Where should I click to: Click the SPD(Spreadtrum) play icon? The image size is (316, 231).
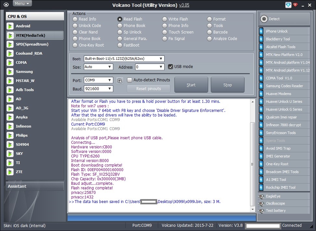click(x=10, y=44)
